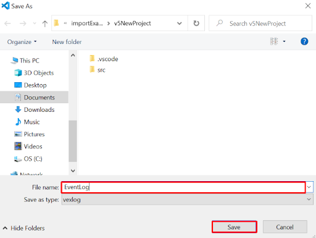Close the Save As dialog
This screenshot has width=316, height=238.
tap(308, 6)
